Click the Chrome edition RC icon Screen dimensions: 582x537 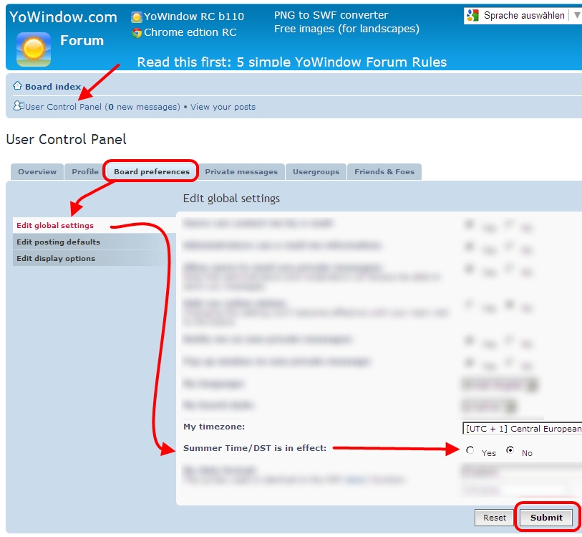137,32
